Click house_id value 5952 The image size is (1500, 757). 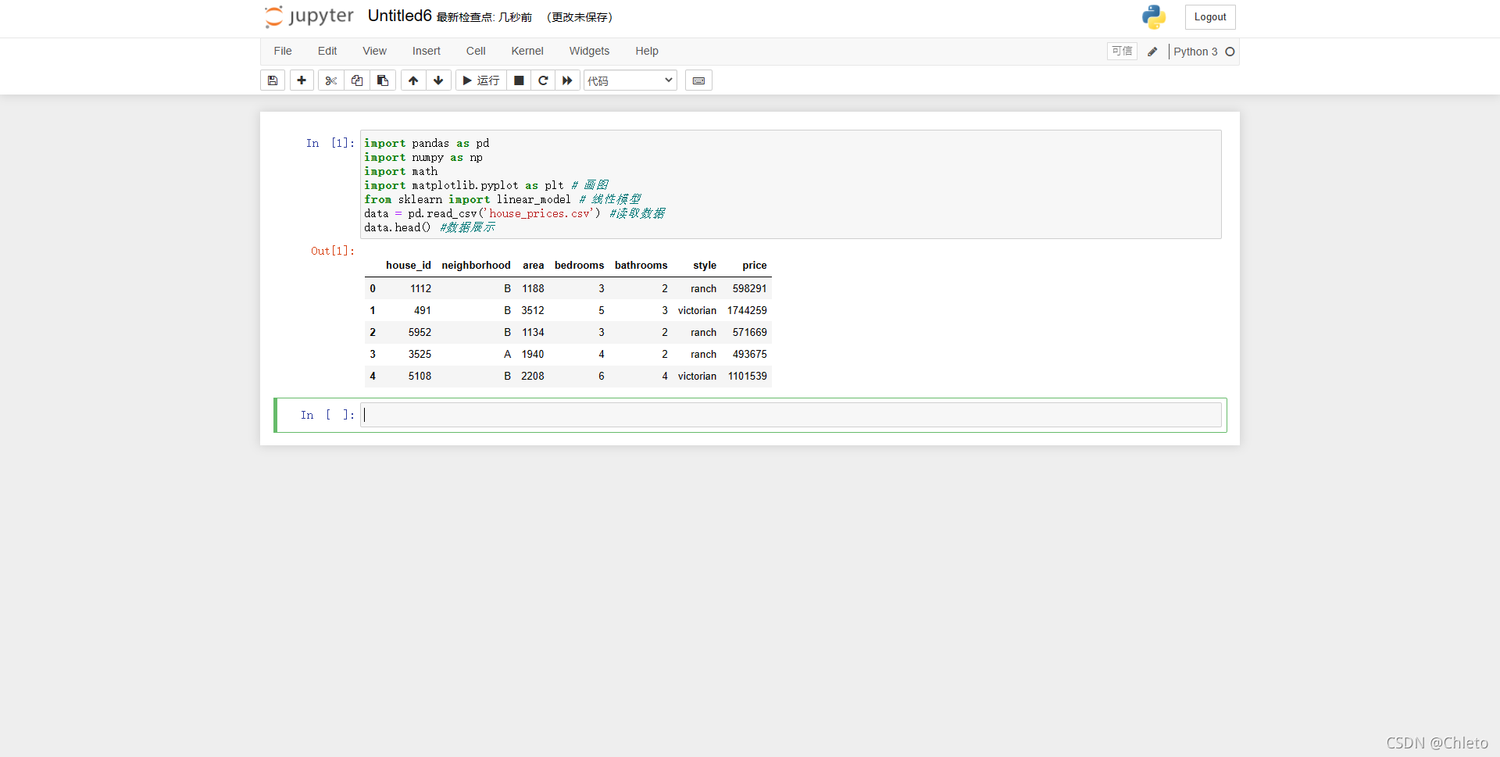coord(420,332)
